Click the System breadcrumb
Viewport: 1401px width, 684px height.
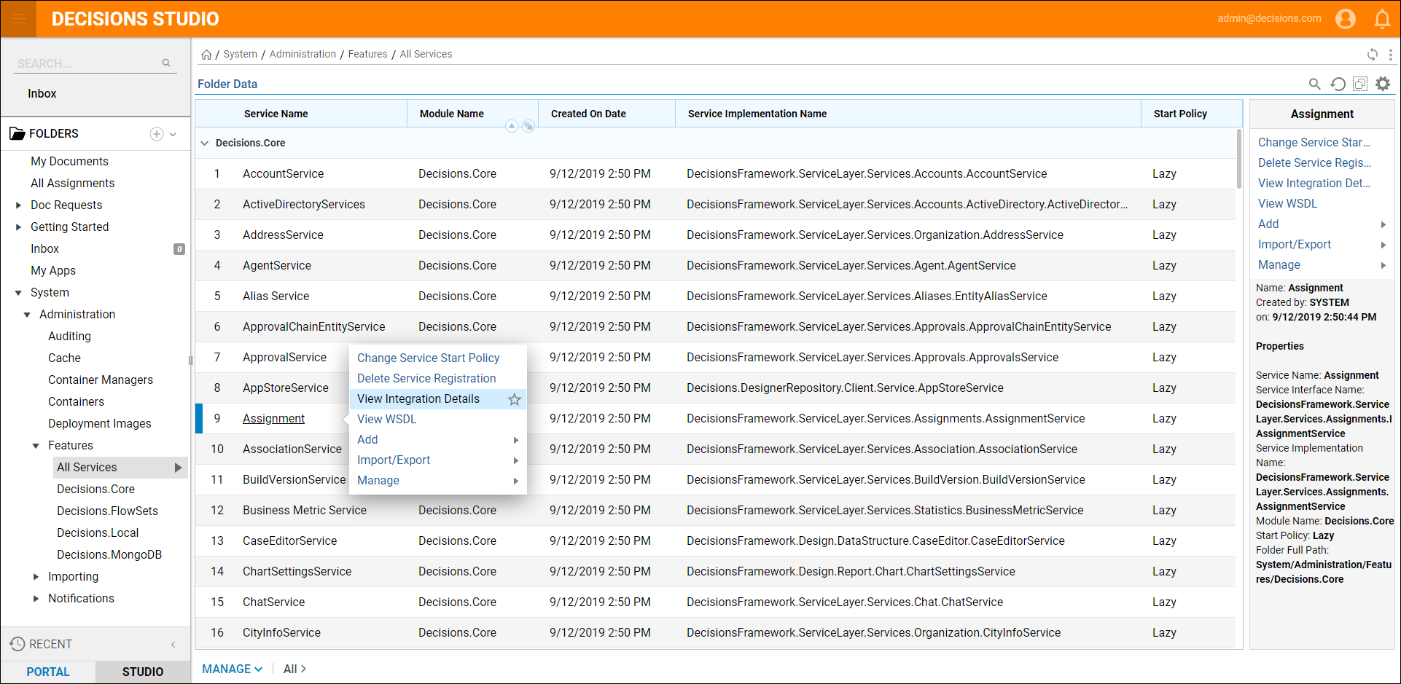pos(240,54)
